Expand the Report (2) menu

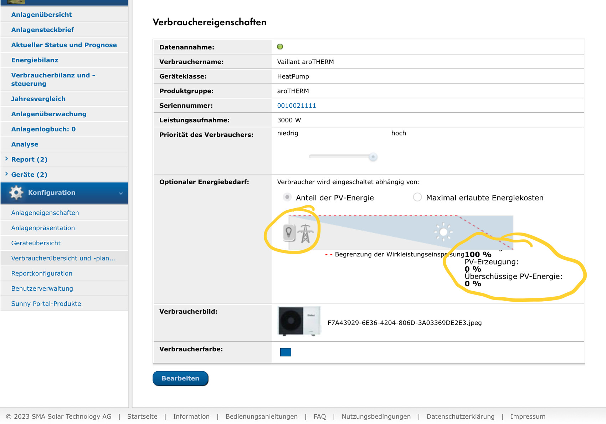click(x=29, y=159)
